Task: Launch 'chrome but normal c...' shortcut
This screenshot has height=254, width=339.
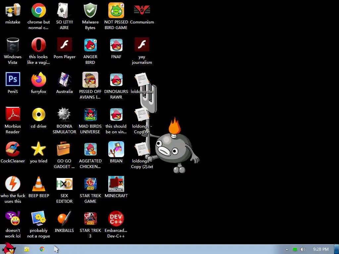Action: [x=38, y=10]
